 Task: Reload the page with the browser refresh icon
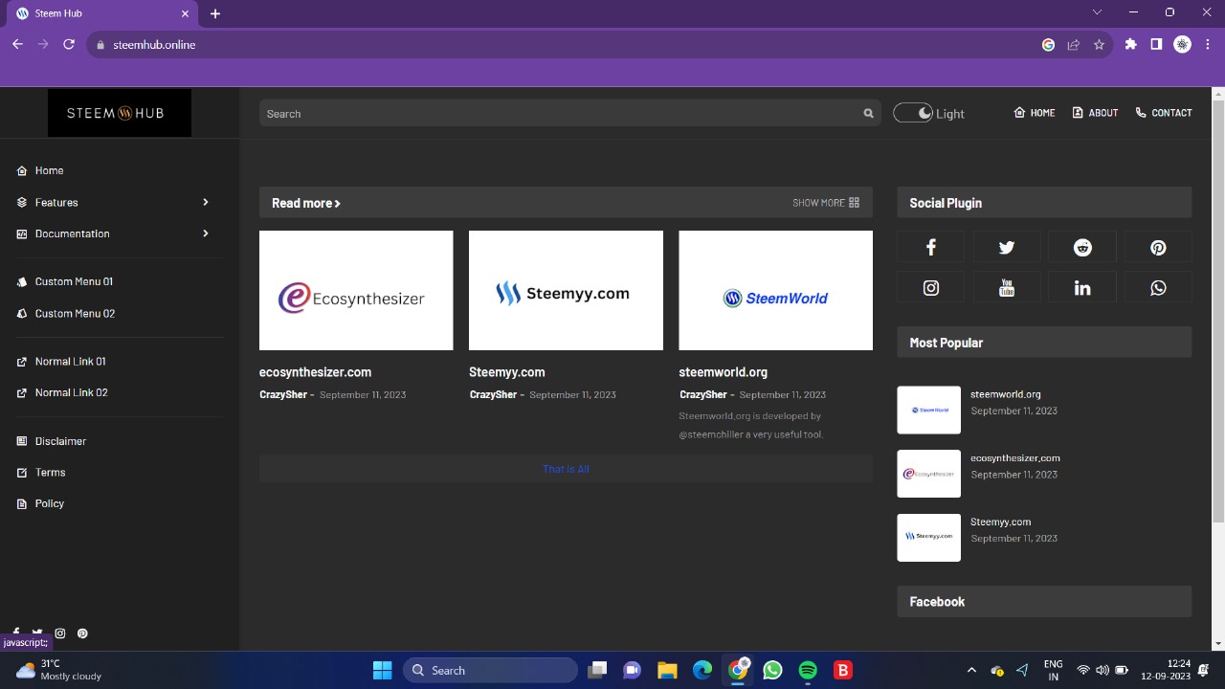(69, 44)
